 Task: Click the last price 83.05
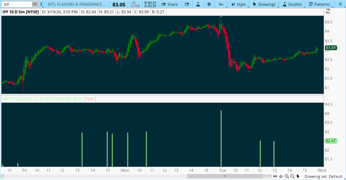click(x=119, y=4)
